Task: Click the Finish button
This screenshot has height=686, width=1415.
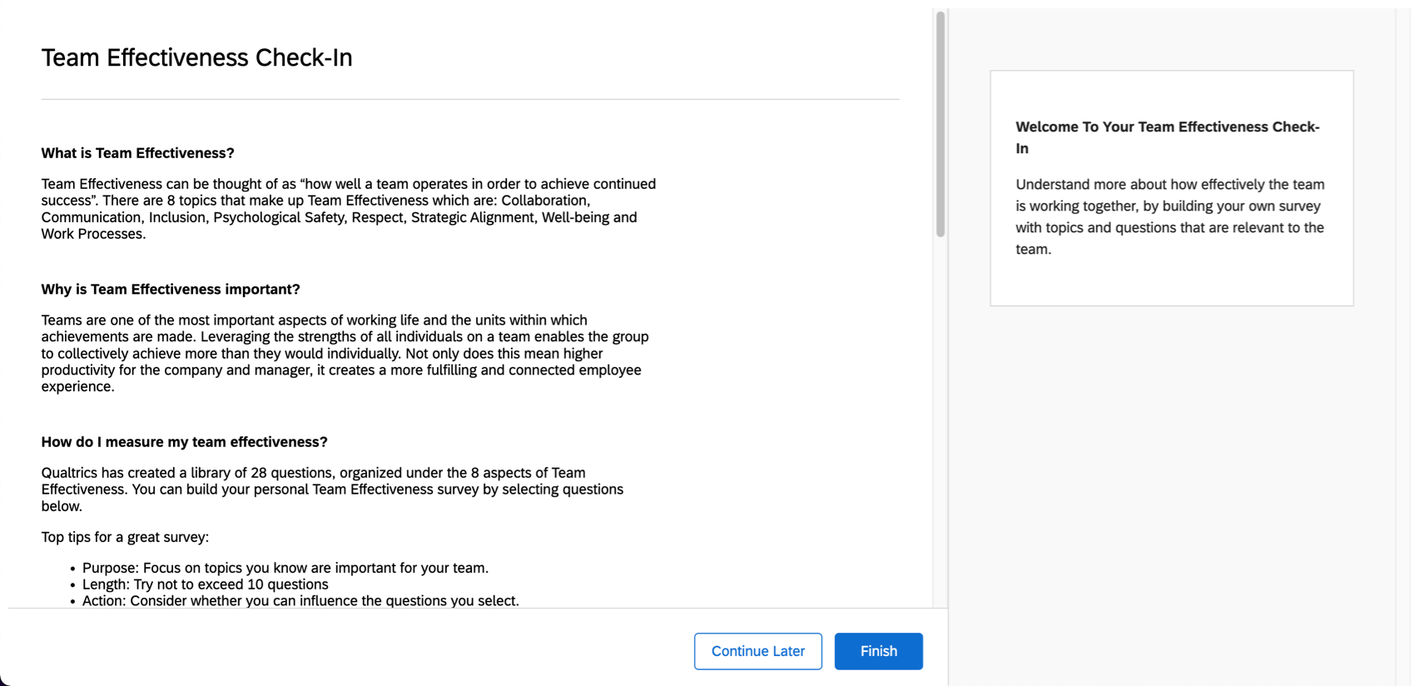Action: [x=878, y=651]
